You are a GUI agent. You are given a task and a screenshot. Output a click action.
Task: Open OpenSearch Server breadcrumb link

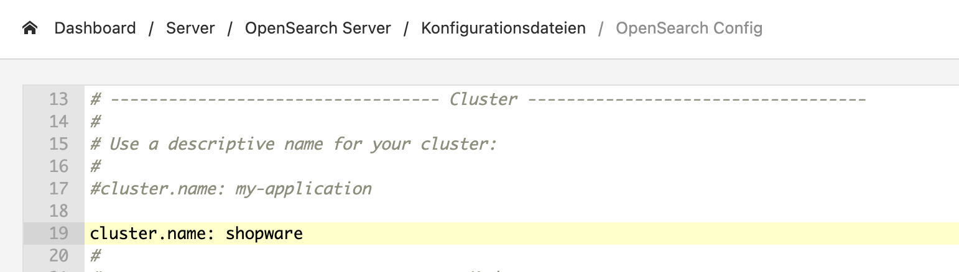[318, 29]
